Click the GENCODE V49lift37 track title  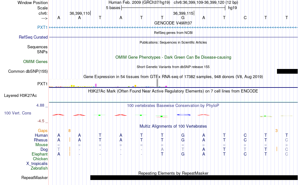click(x=173, y=23)
